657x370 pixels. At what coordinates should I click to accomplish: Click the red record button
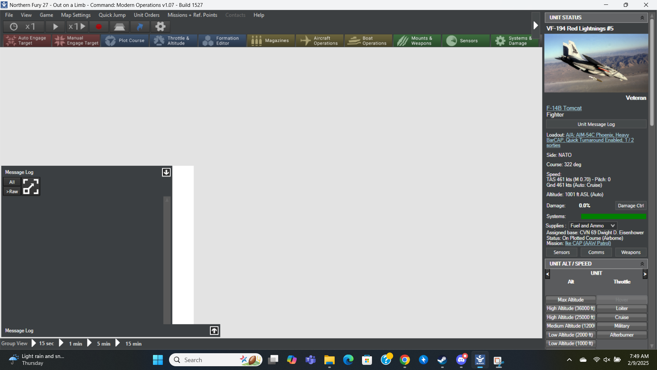point(99,27)
